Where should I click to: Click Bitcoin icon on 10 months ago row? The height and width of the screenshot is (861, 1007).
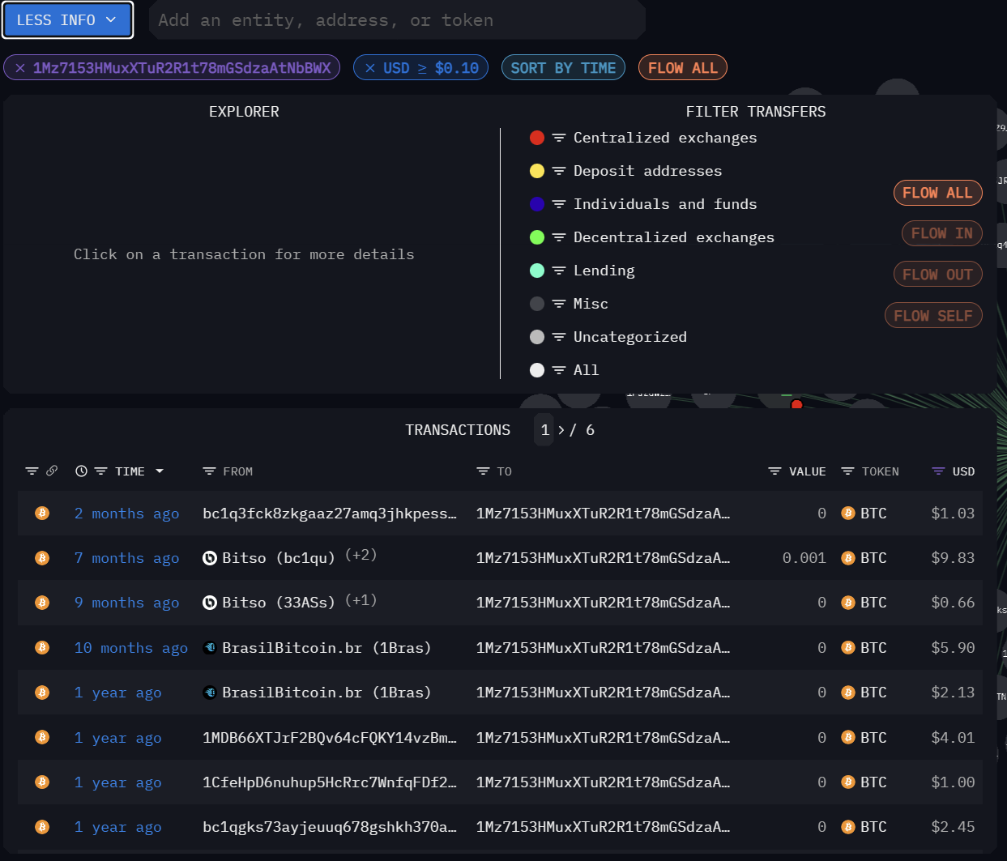click(42, 647)
